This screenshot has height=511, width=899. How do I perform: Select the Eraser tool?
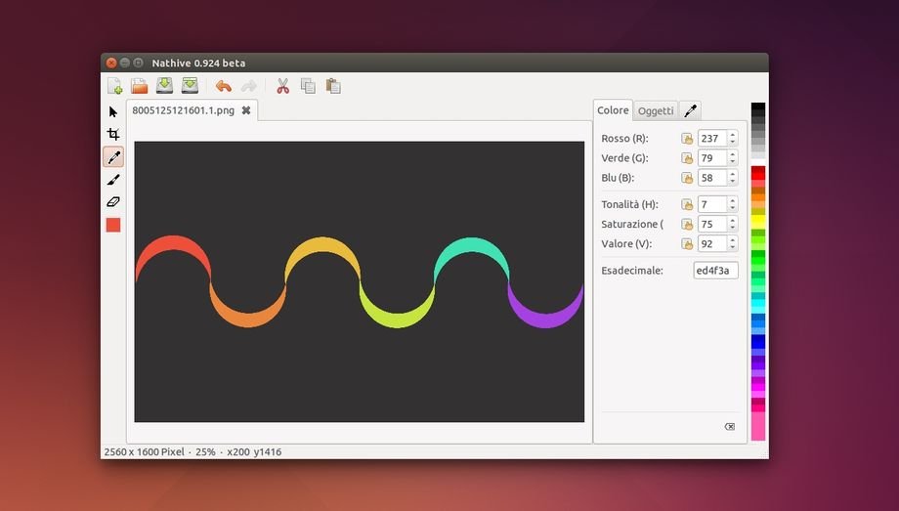(x=113, y=202)
